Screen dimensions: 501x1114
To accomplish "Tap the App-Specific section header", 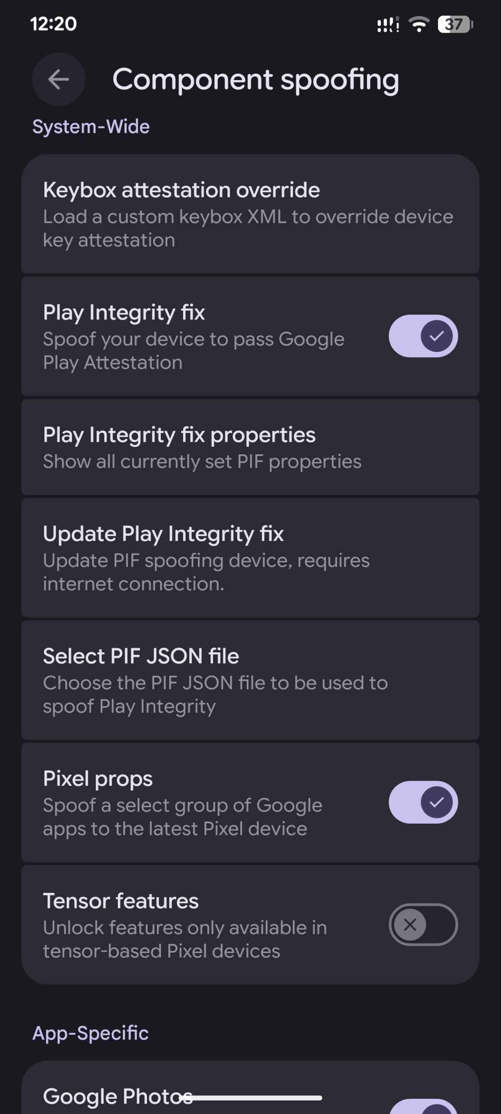I will click(90, 1033).
